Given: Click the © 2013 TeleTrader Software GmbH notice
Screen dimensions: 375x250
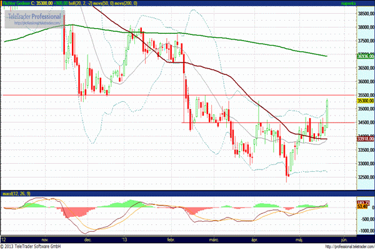Looking at the screenshot, I should click(x=31, y=246).
